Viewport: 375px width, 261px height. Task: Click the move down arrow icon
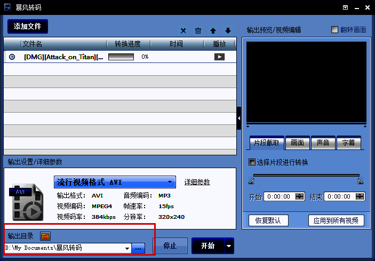[228, 31]
